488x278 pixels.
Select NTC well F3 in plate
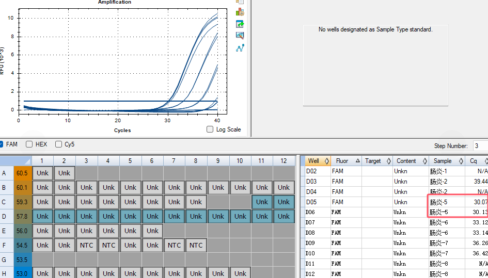point(86,246)
